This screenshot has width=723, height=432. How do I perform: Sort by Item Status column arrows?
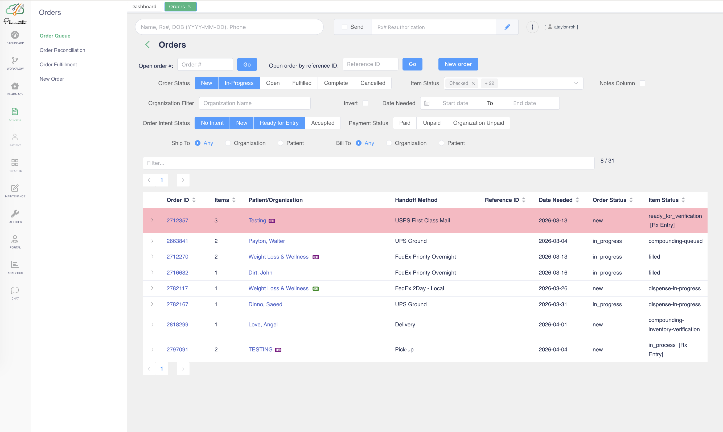(683, 200)
